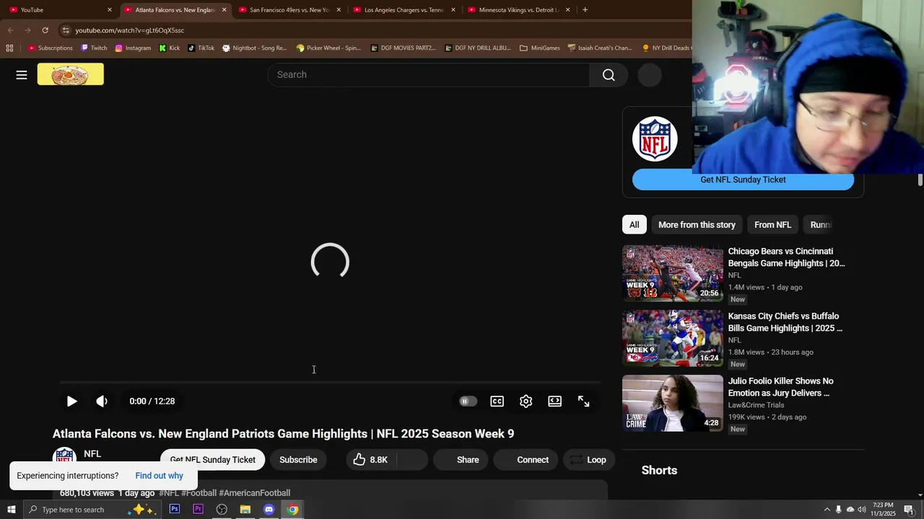Click the address bar URL youtube.com/watch
Image resolution: width=924 pixels, height=519 pixels.
click(x=129, y=30)
